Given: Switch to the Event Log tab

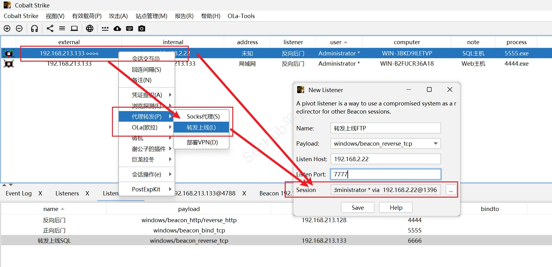Looking at the screenshot, I should coord(19,193).
